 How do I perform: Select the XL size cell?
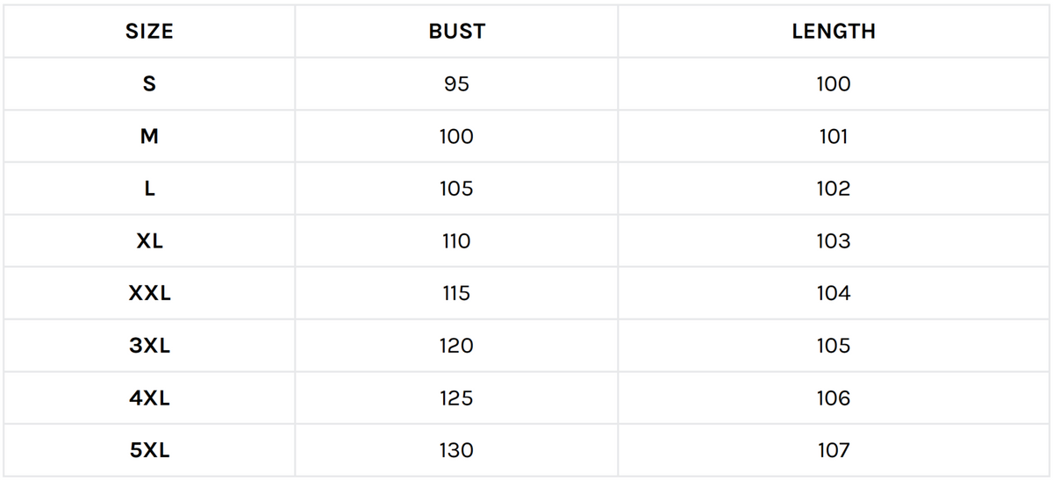149,241
